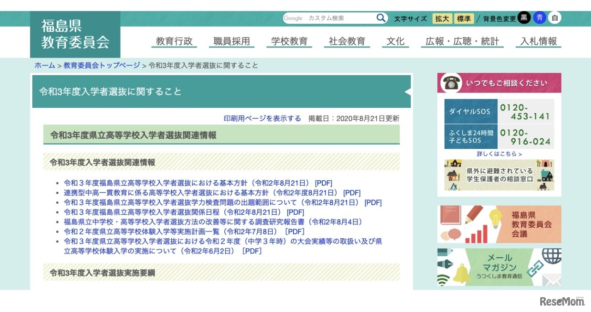Viewport: 591px width, 312px height.
Task: Select the white 白 background color
Action: (555, 18)
